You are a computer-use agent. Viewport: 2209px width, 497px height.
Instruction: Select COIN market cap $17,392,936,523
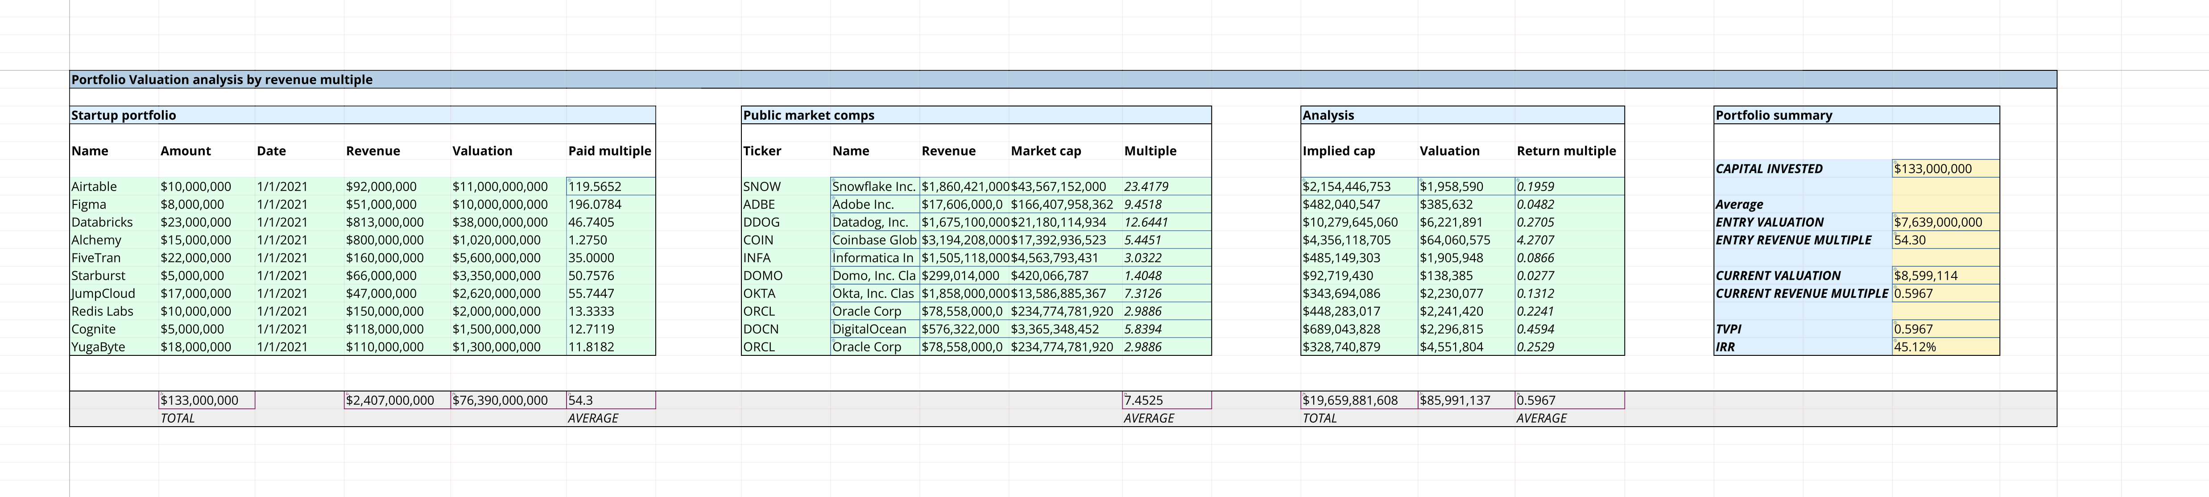(1065, 240)
